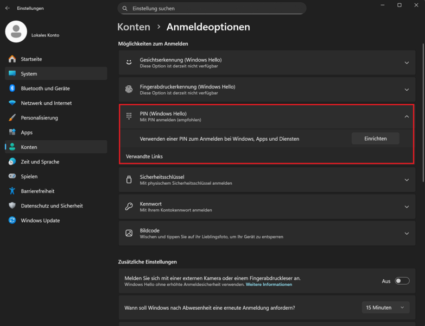Open the Weitere Informationen link

269,285
